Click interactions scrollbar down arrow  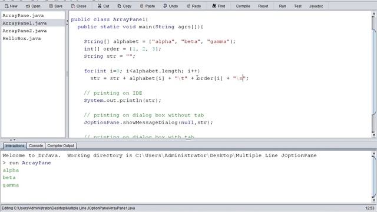coord(373,200)
